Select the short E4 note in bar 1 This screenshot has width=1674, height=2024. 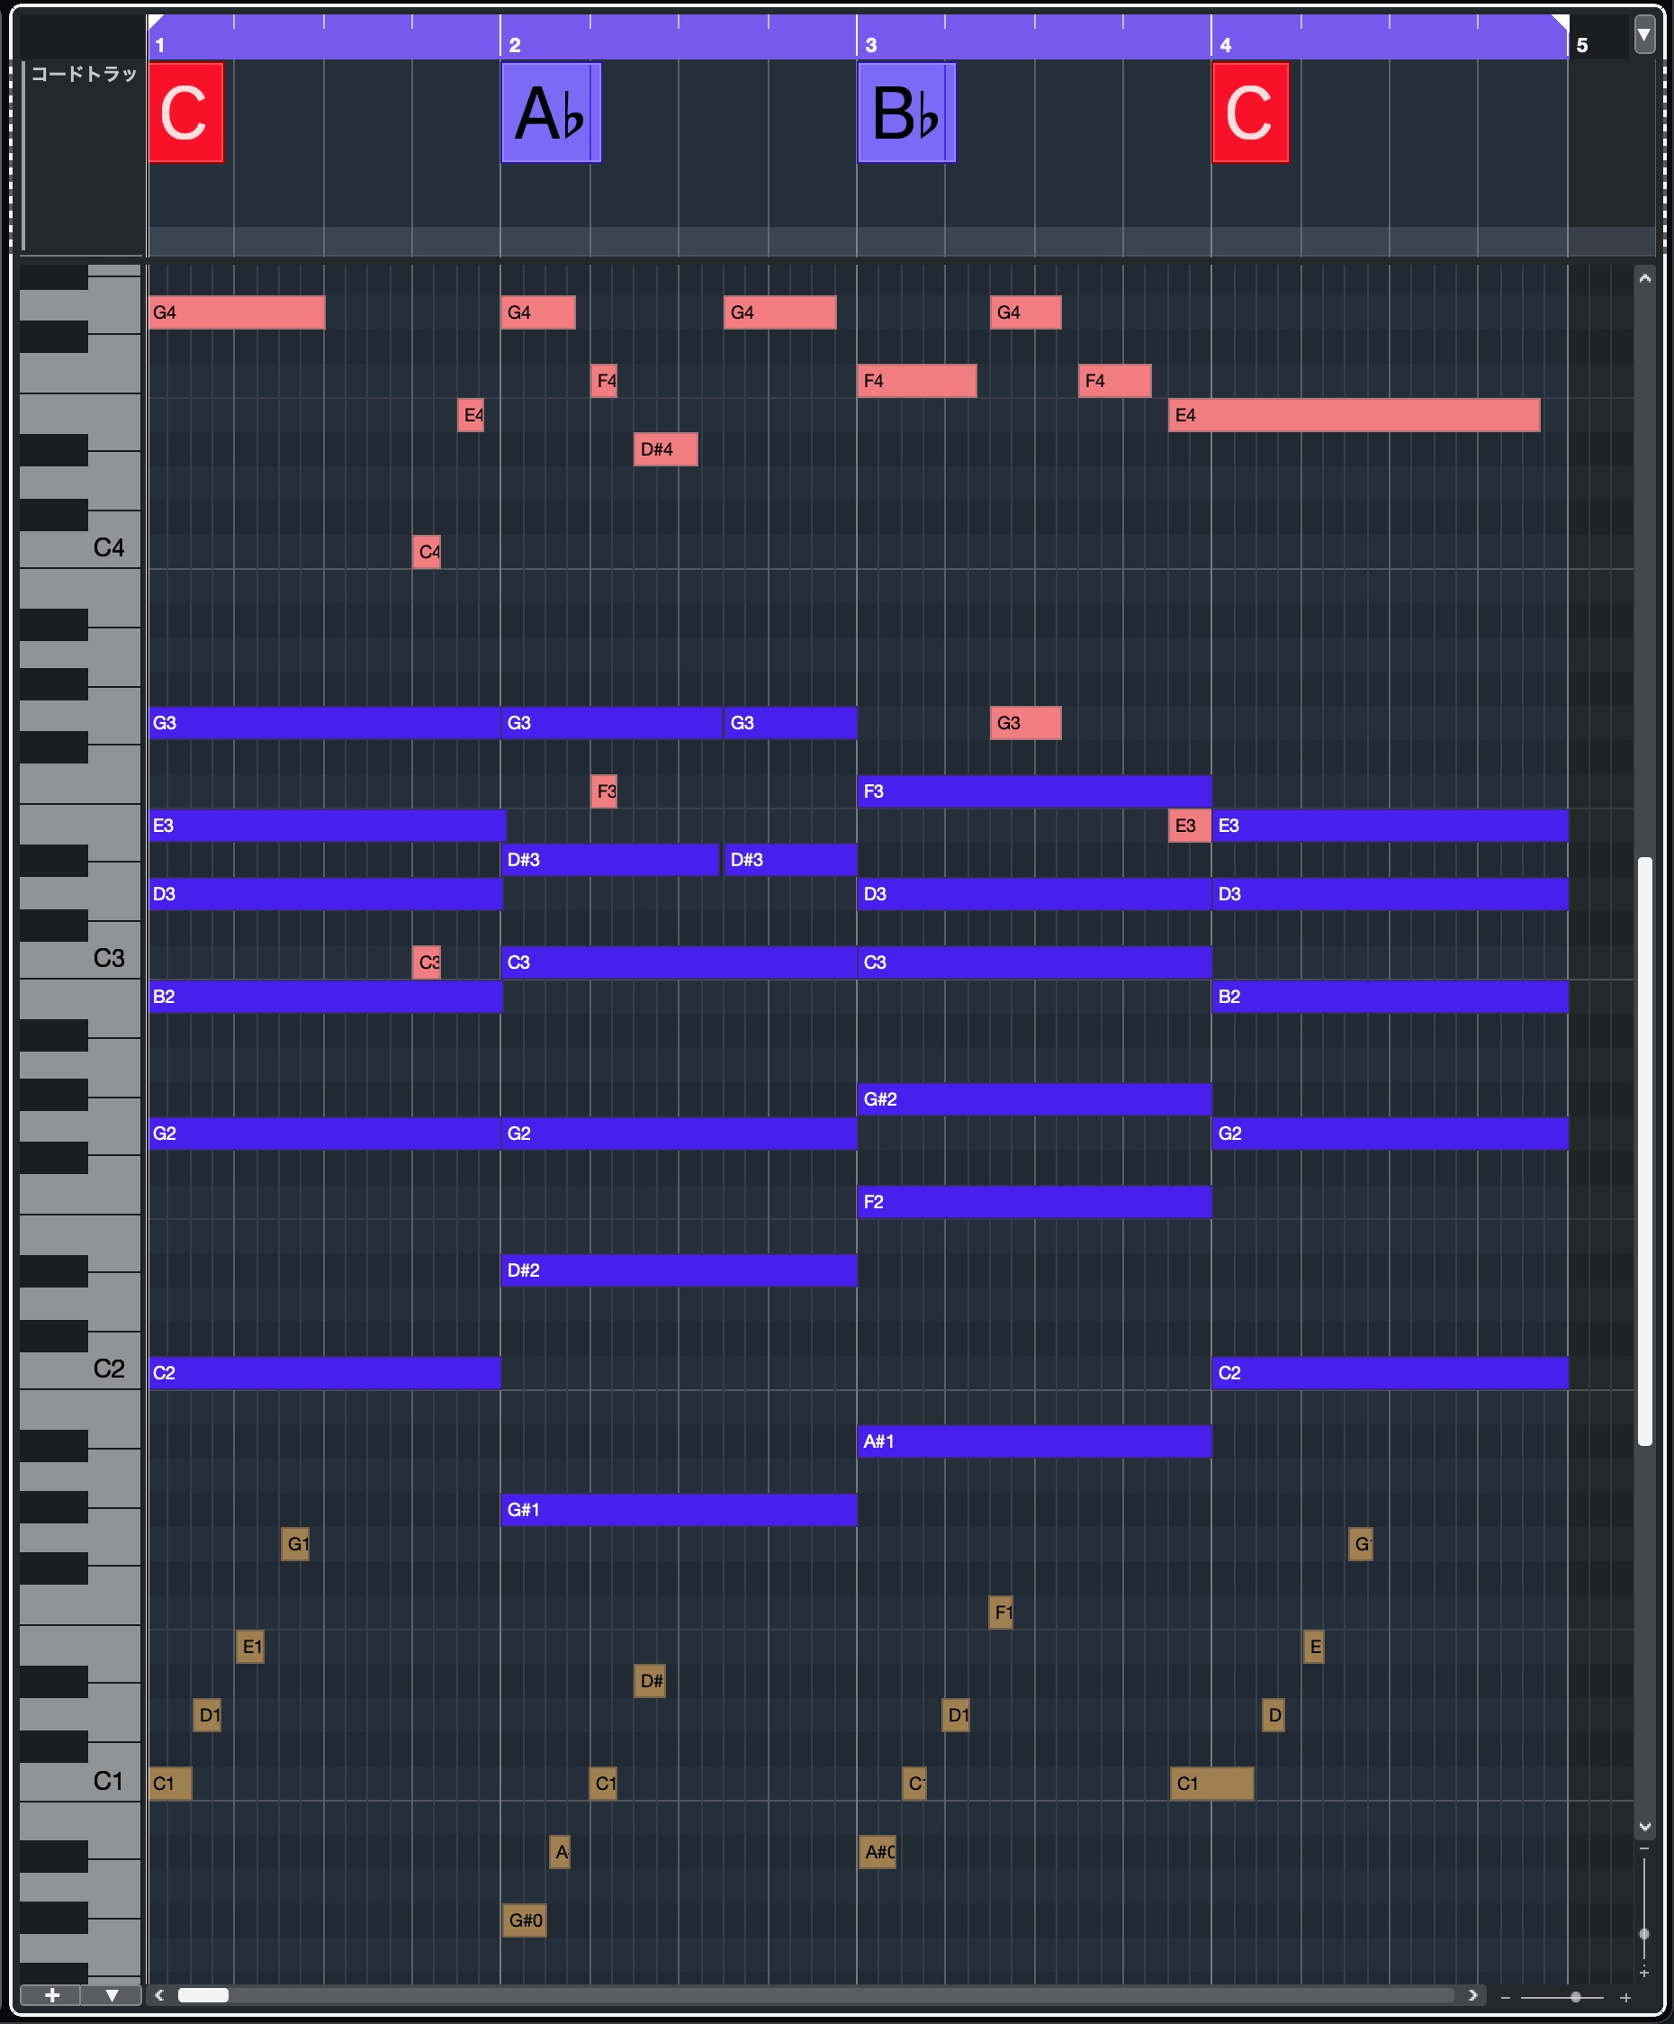[x=471, y=415]
